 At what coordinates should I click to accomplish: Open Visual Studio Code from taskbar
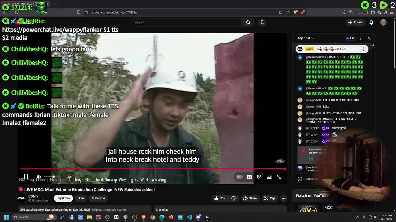pos(189,217)
